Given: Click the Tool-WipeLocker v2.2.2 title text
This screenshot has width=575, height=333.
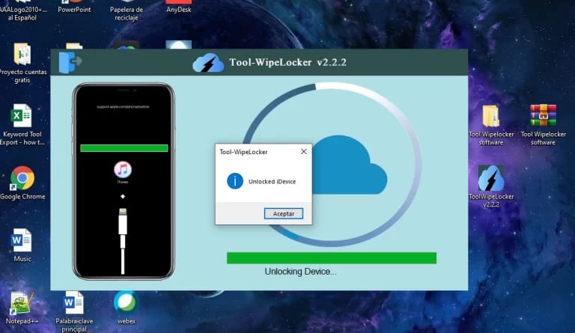Looking at the screenshot, I should 287,62.
